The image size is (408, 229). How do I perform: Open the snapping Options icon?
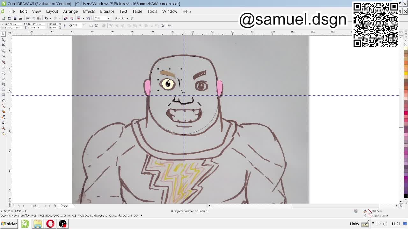click(x=132, y=18)
